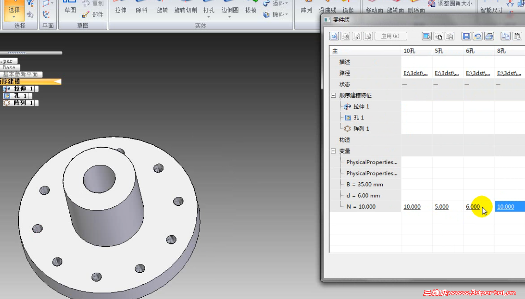
Task: Select 拉伸 1 in the PathFinder tree
Action: pos(20,89)
